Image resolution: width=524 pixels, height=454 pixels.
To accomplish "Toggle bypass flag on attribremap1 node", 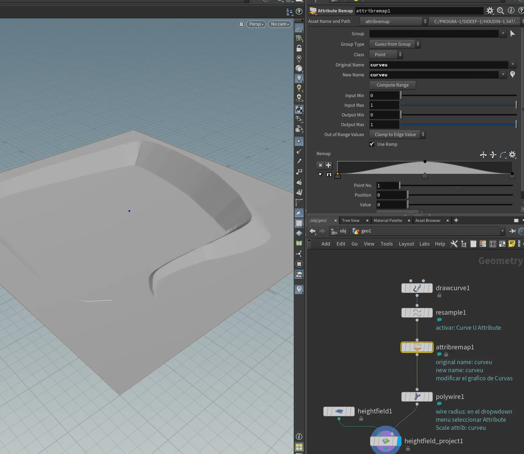I will coord(404,347).
